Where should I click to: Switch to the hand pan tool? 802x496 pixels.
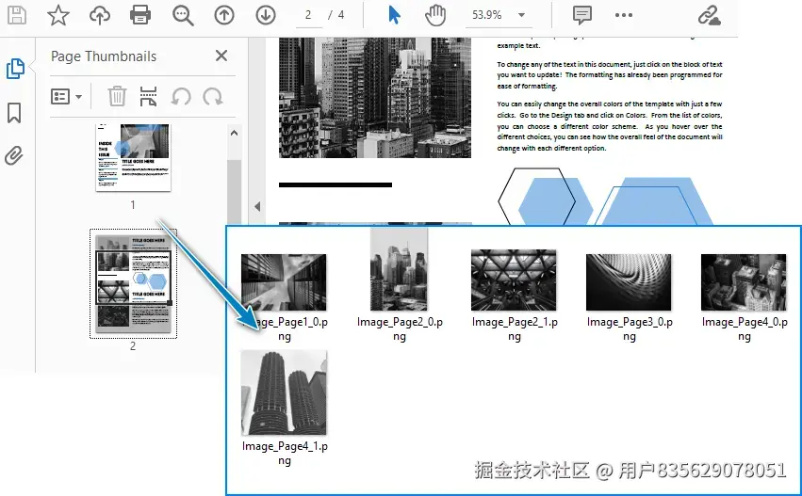(x=434, y=15)
